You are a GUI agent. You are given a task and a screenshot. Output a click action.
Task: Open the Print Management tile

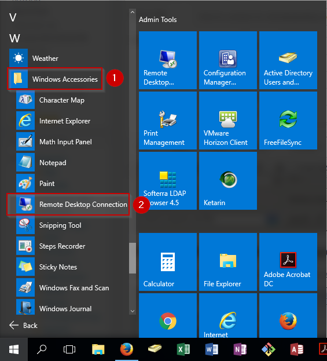coord(168,121)
